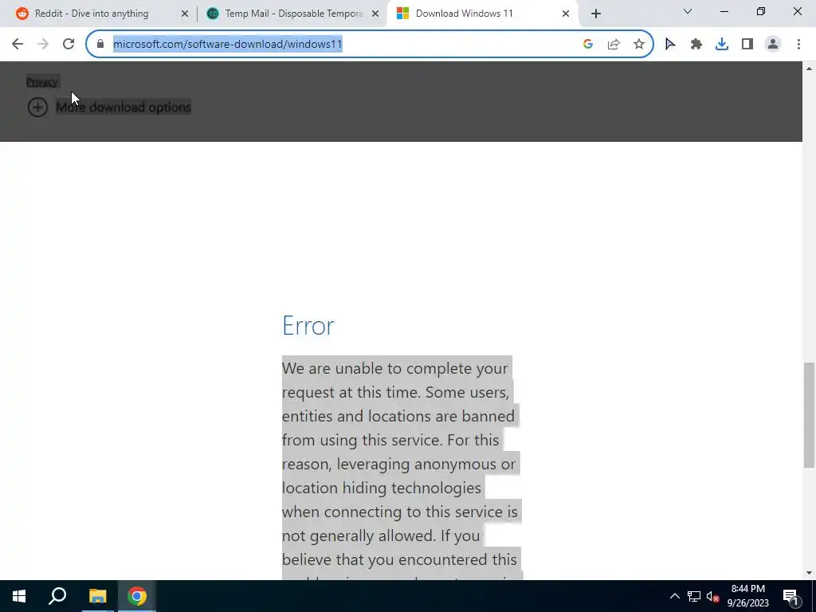The width and height of the screenshot is (816, 612).
Task: Expand More download options
Action: pos(109,108)
